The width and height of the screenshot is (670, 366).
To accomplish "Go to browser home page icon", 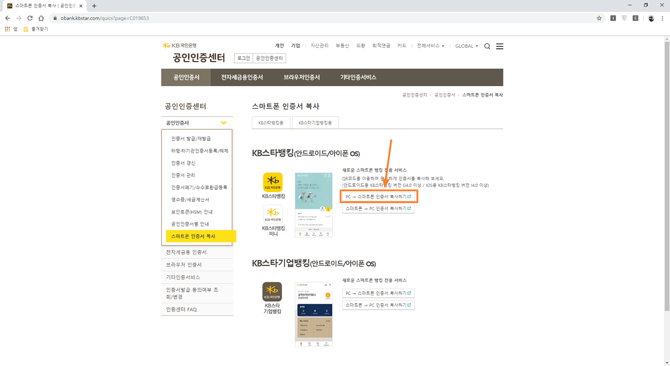I will coord(41,19).
